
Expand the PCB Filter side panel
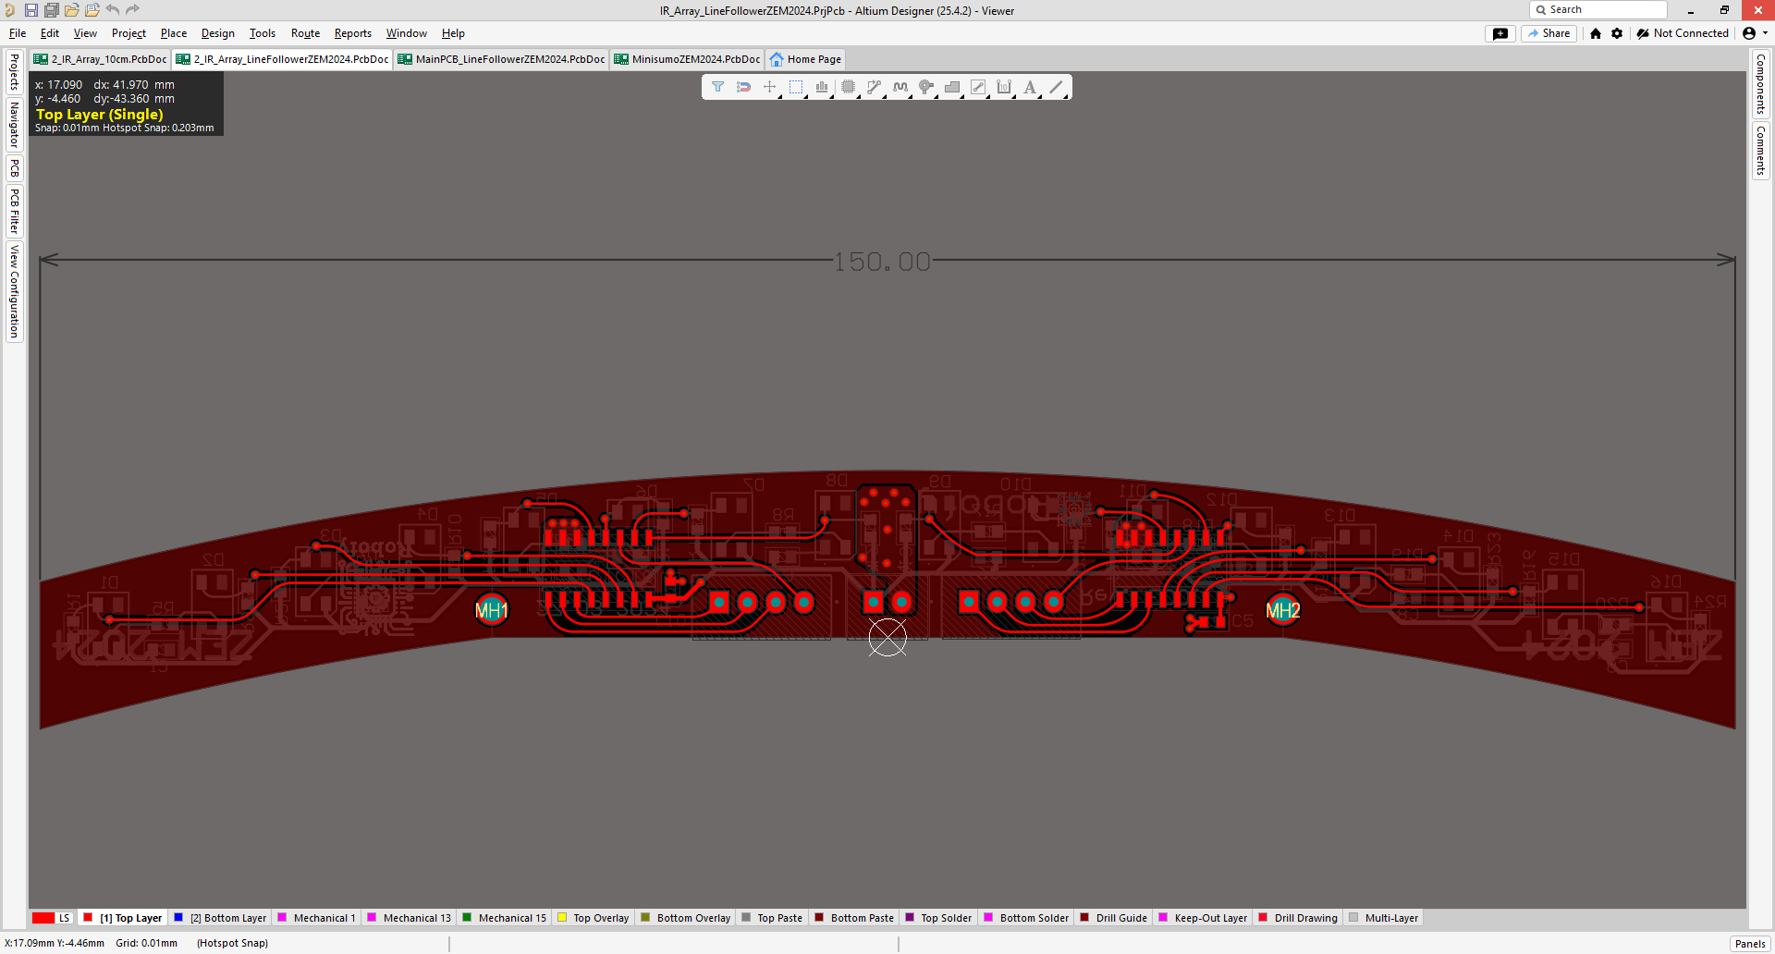(14, 212)
